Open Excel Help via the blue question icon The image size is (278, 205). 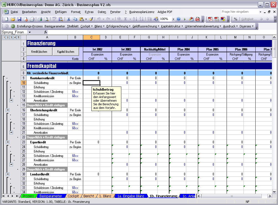pos(179,19)
